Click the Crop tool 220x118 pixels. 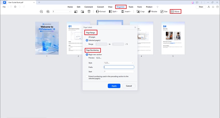(141, 12)
